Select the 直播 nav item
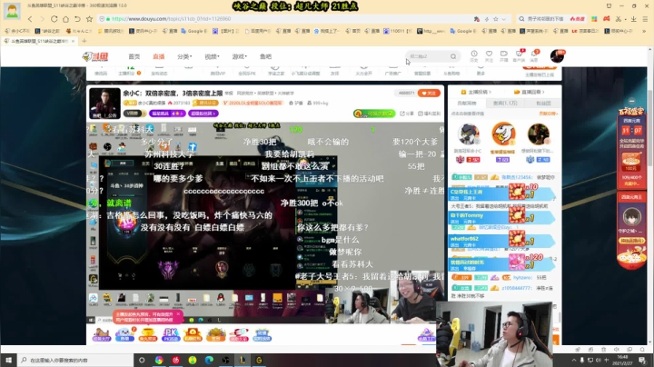The height and width of the screenshot is (367, 654). pos(158,56)
